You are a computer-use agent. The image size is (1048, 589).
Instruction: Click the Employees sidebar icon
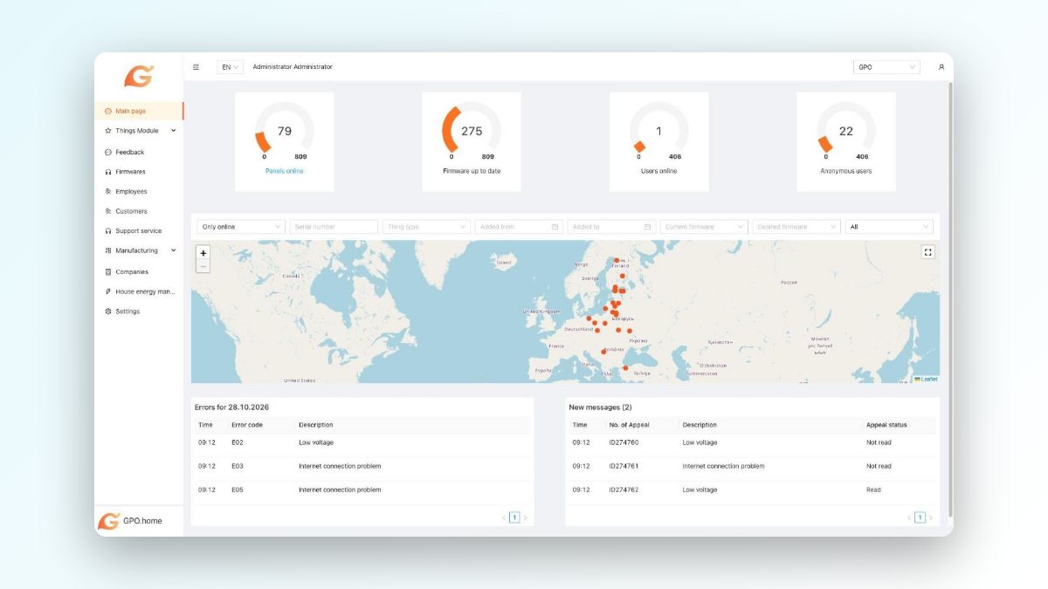point(107,191)
